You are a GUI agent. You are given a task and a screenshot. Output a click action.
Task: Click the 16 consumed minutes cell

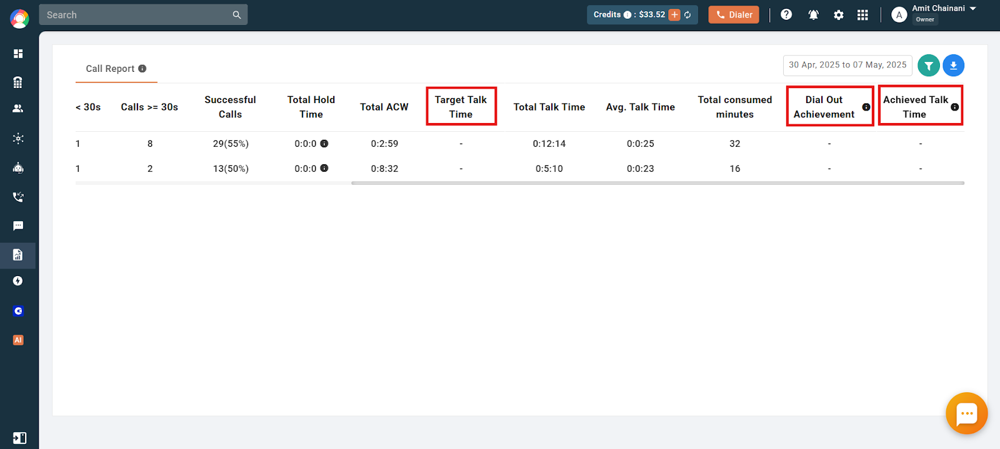click(x=735, y=169)
